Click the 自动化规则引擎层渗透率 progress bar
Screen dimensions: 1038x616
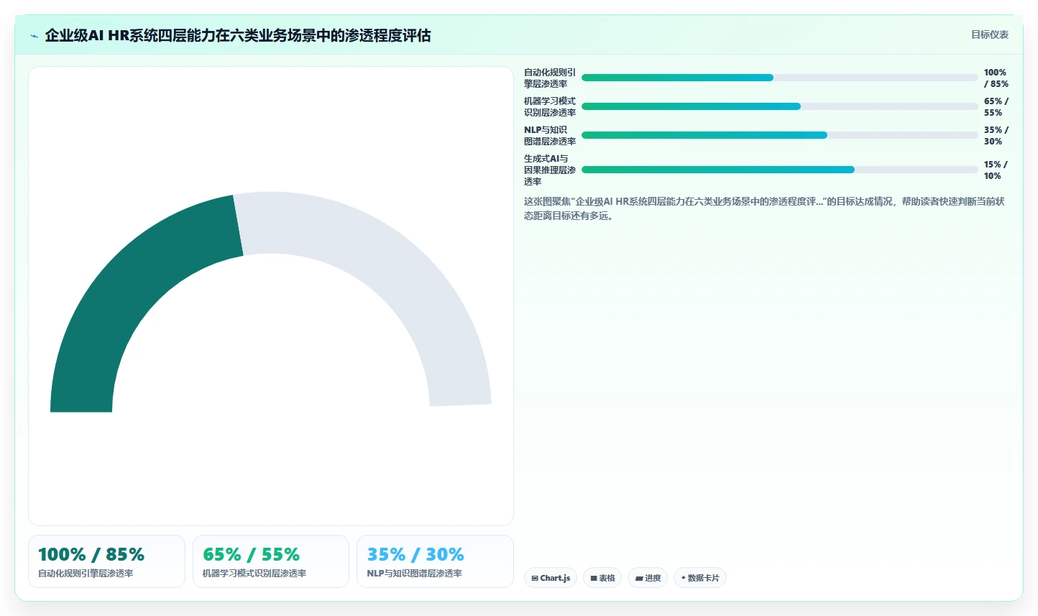(x=780, y=78)
